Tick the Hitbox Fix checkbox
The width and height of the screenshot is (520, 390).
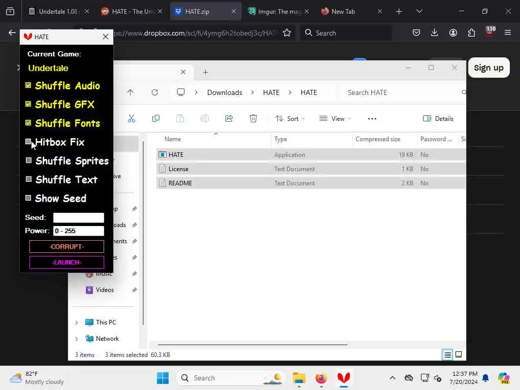[28, 142]
